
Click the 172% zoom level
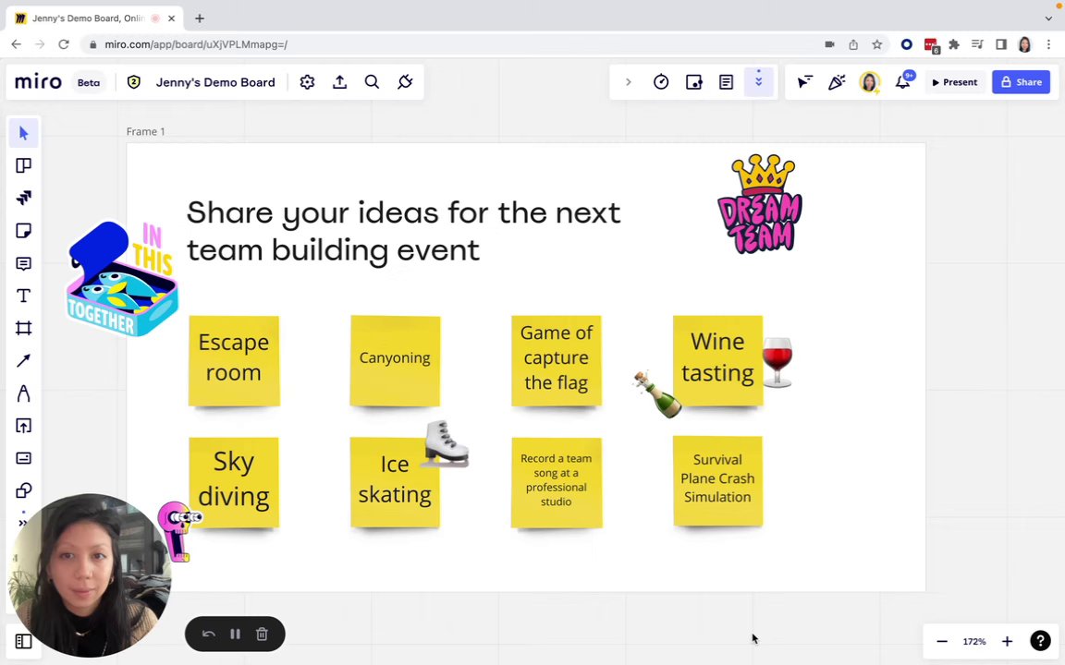click(x=974, y=641)
